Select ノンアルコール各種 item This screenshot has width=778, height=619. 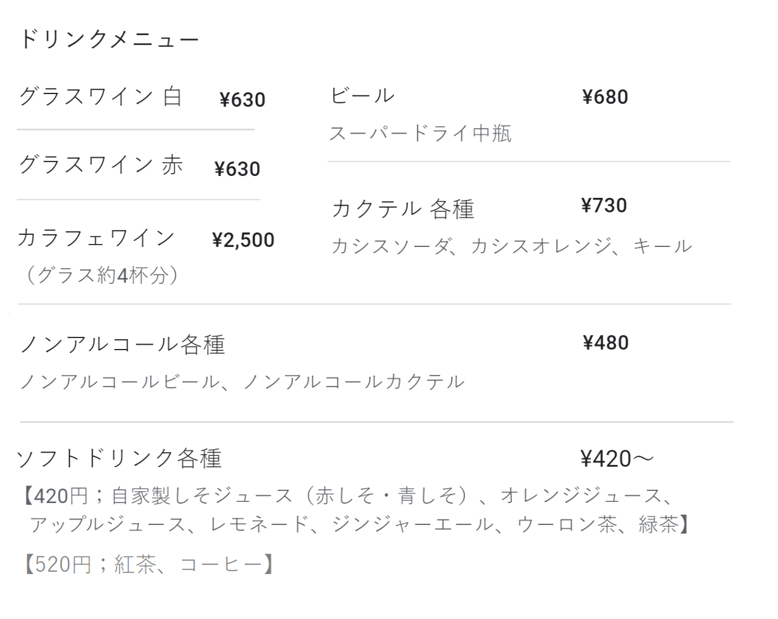122,345
